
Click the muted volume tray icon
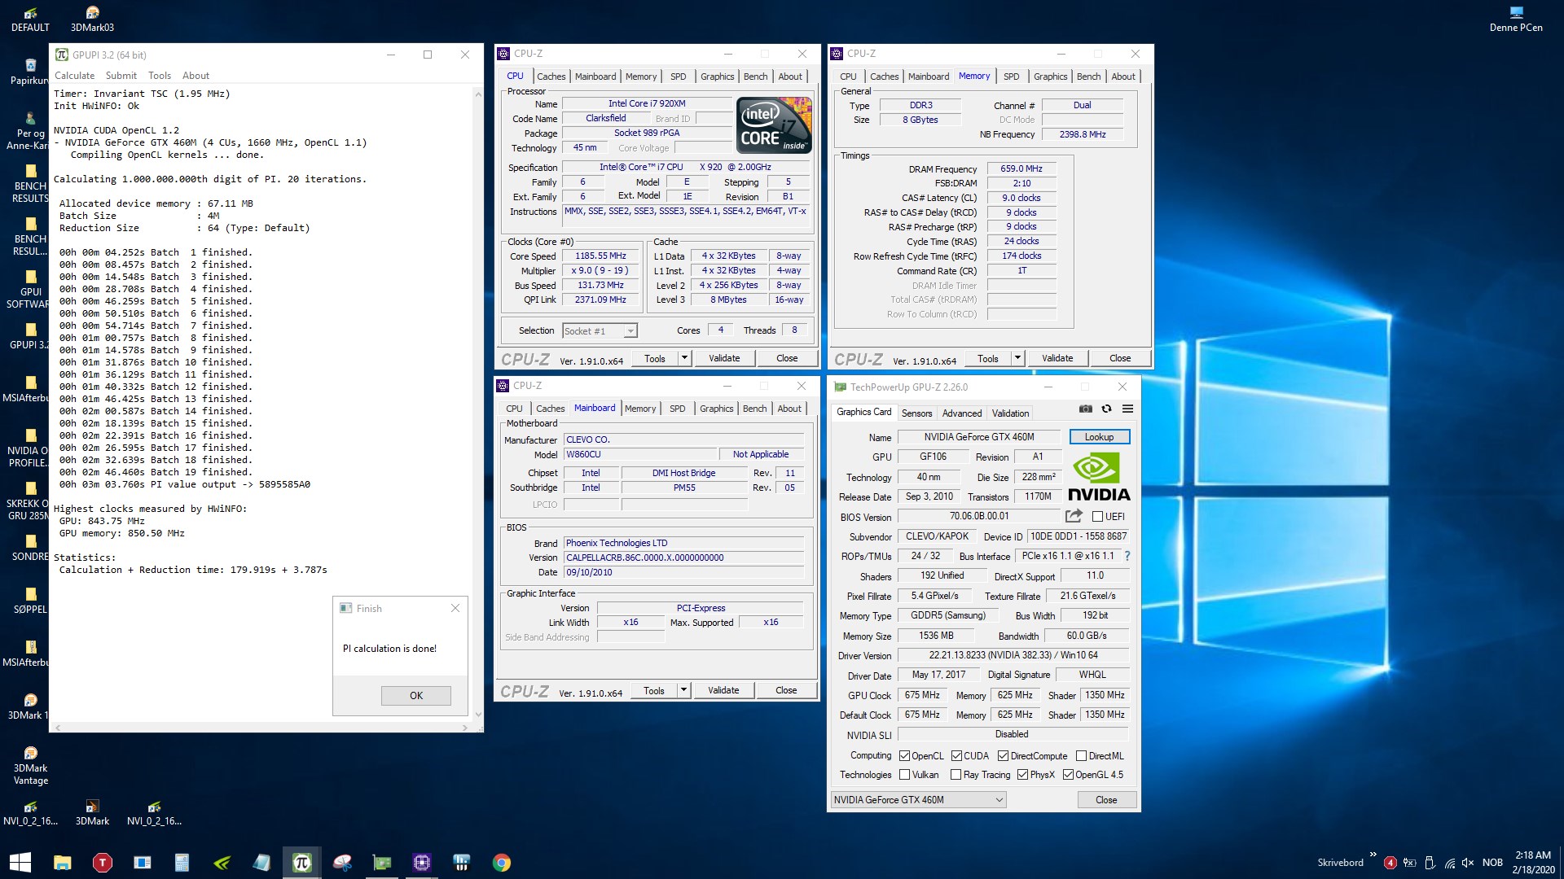(x=1468, y=863)
